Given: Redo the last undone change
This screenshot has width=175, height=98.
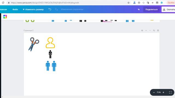Looking at the screenshot, I should click(x=56, y=9).
